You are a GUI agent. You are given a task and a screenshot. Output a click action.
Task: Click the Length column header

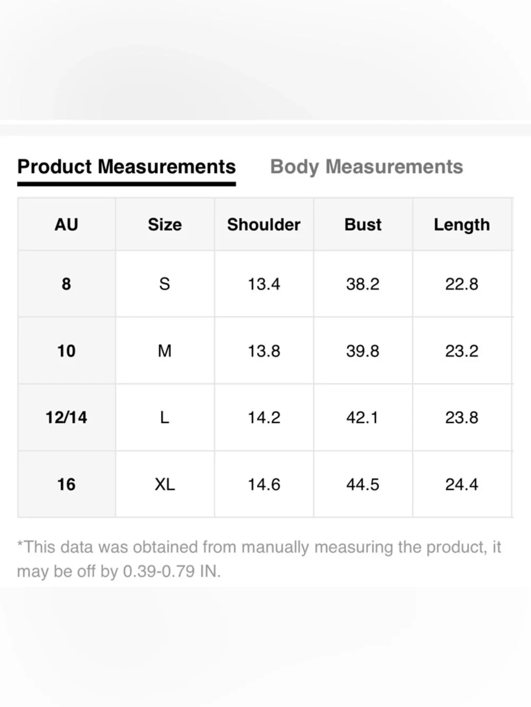coord(462,224)
